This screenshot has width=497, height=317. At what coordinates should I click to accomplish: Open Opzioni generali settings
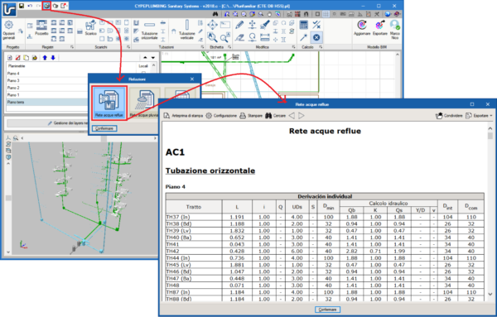9,30
